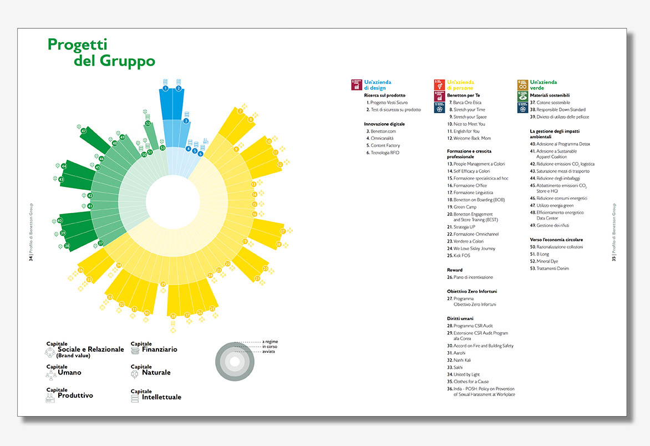Click the 'Un'azienda di design' heading
650x446 pixels.
coord(378,85)
